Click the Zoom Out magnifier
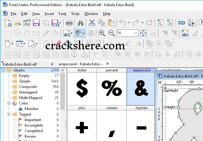The image size is (203, 141). click(x=111, y=33)
